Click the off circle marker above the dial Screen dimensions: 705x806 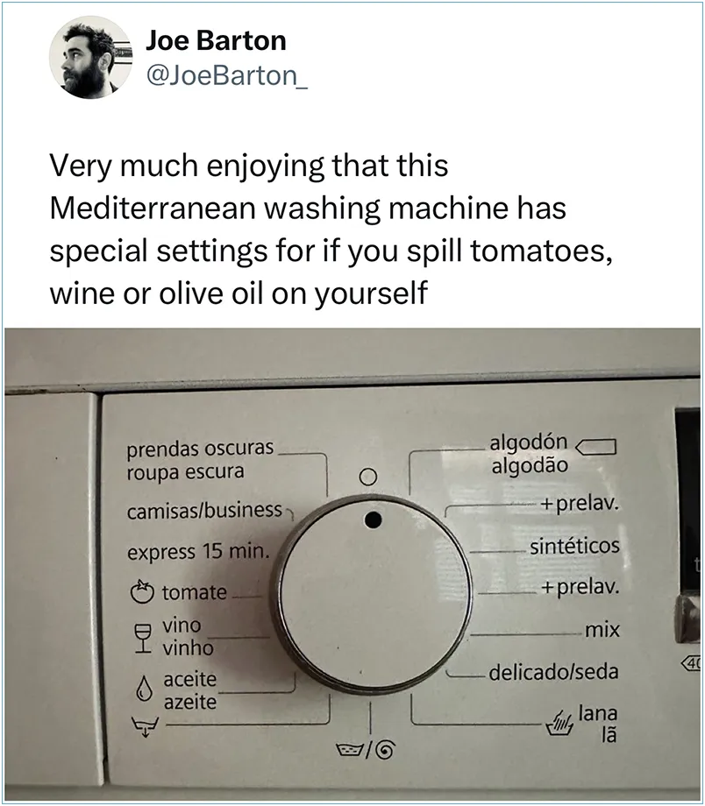click(x=368, y=477)
